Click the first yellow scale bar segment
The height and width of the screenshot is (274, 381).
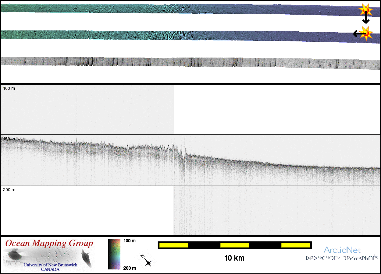coord(174,245)
